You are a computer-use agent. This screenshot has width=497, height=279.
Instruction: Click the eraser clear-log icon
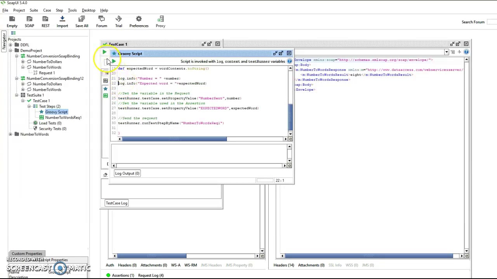coord(105,175)
